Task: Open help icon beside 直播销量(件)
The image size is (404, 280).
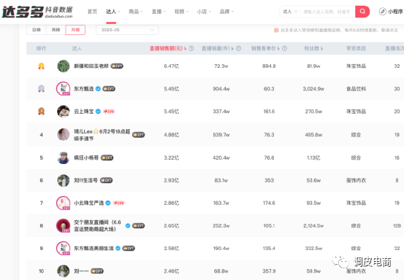Action: pos(239,48)
